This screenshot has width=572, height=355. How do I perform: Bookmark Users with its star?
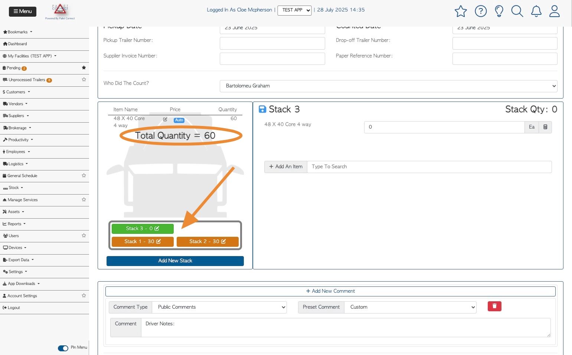(x=84, y=235)
